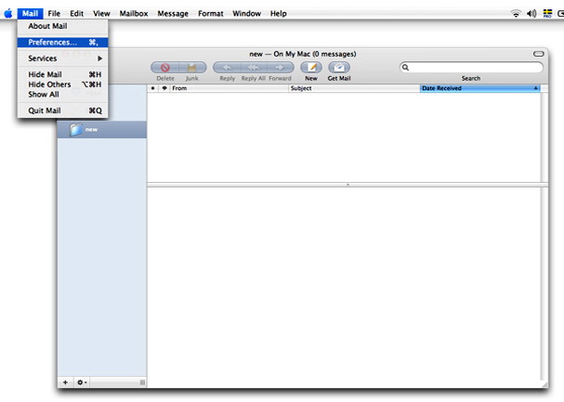Screen dimensions: 564x402
Task: Open the Window menu
Action: tap(246, 14)
